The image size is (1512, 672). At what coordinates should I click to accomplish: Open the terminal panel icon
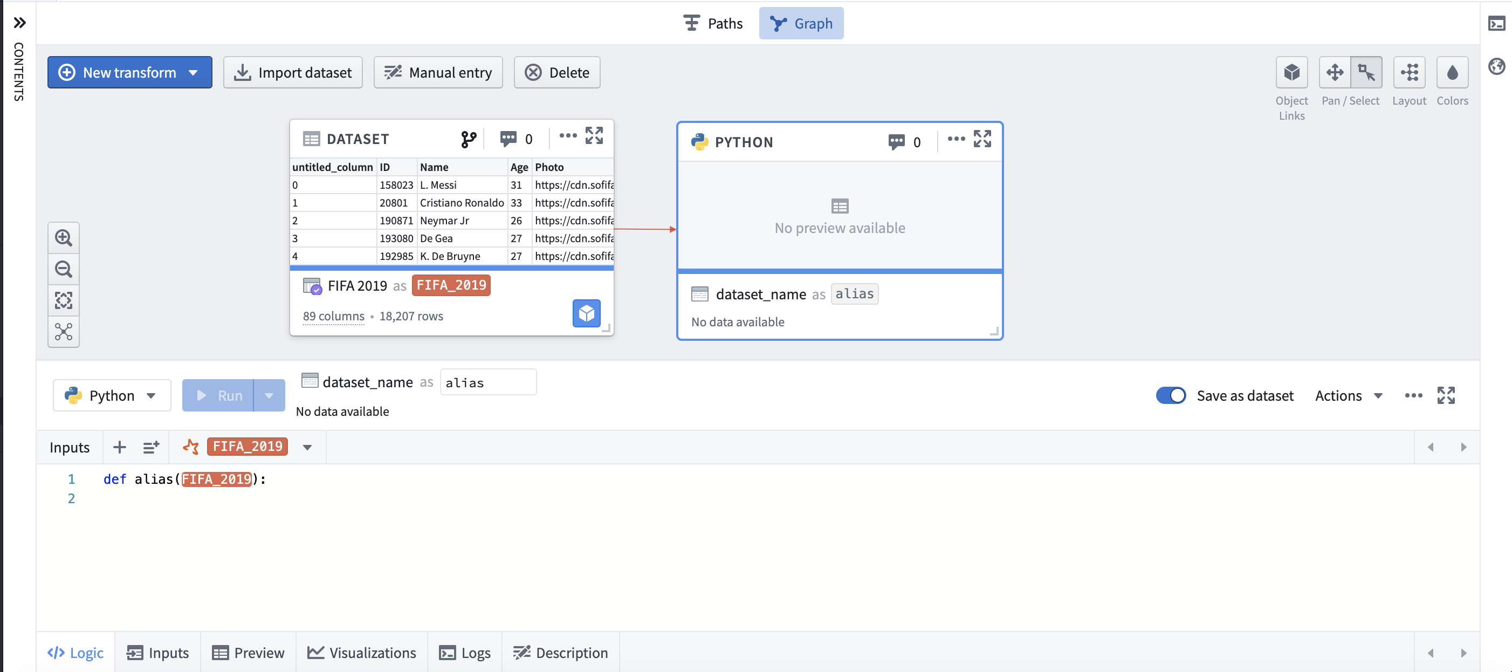[1496, 24]
